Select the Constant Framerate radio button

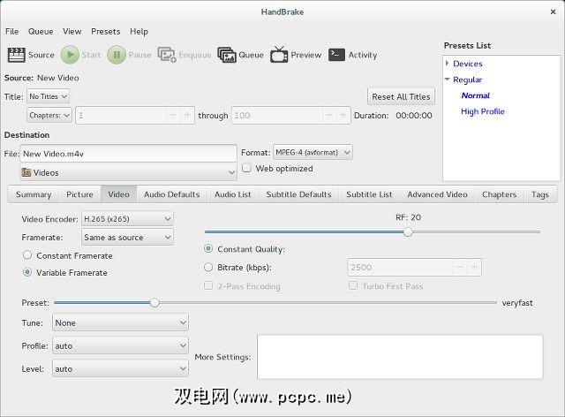coord(27,255)
